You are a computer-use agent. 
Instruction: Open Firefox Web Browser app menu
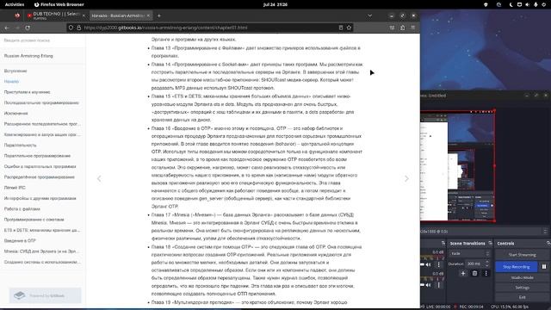(x=59, y=4)
